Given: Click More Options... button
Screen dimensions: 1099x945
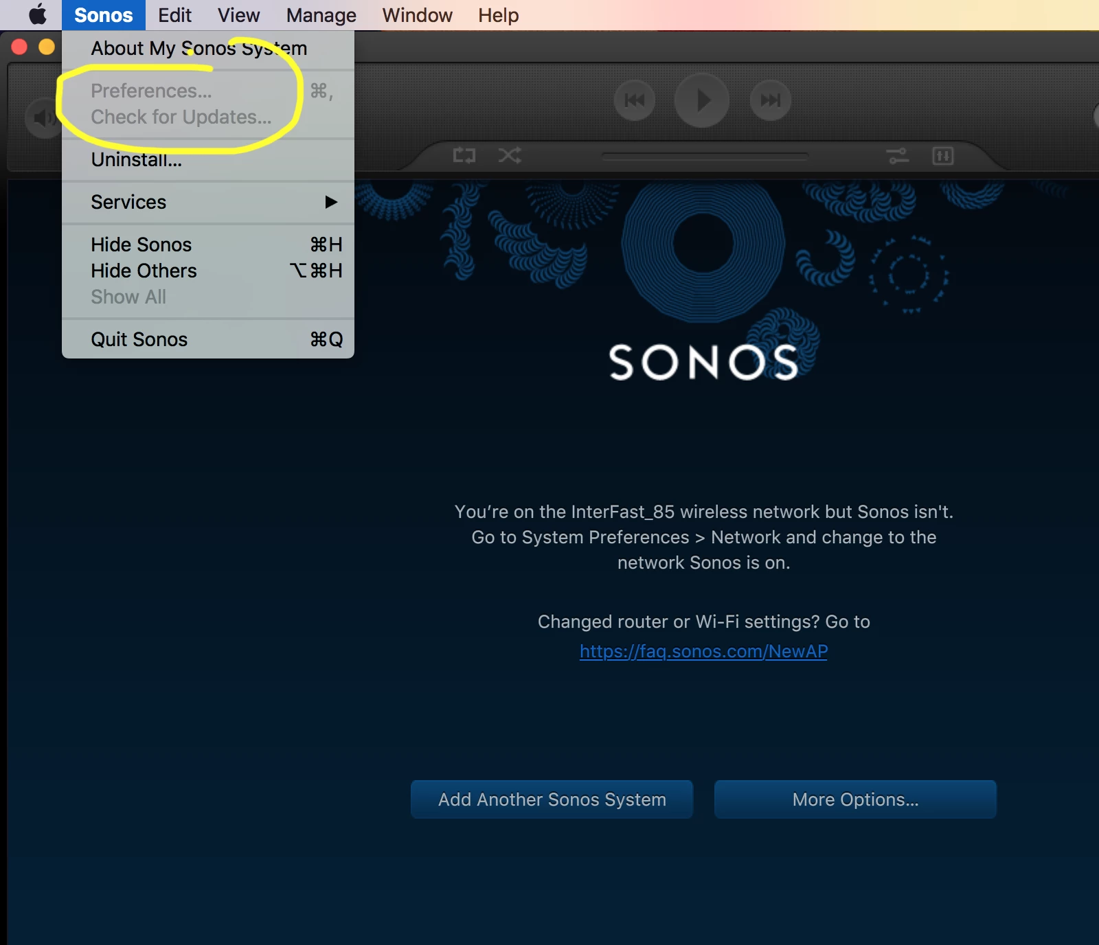Looking at the screenshot, I should click(855, 799).
